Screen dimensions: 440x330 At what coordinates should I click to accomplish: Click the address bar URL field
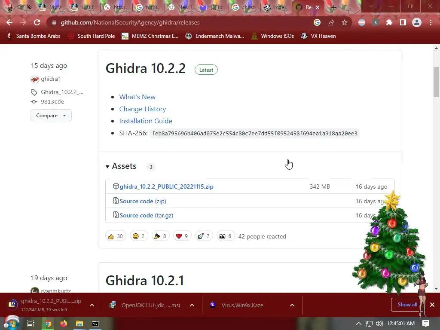point(180,22)
